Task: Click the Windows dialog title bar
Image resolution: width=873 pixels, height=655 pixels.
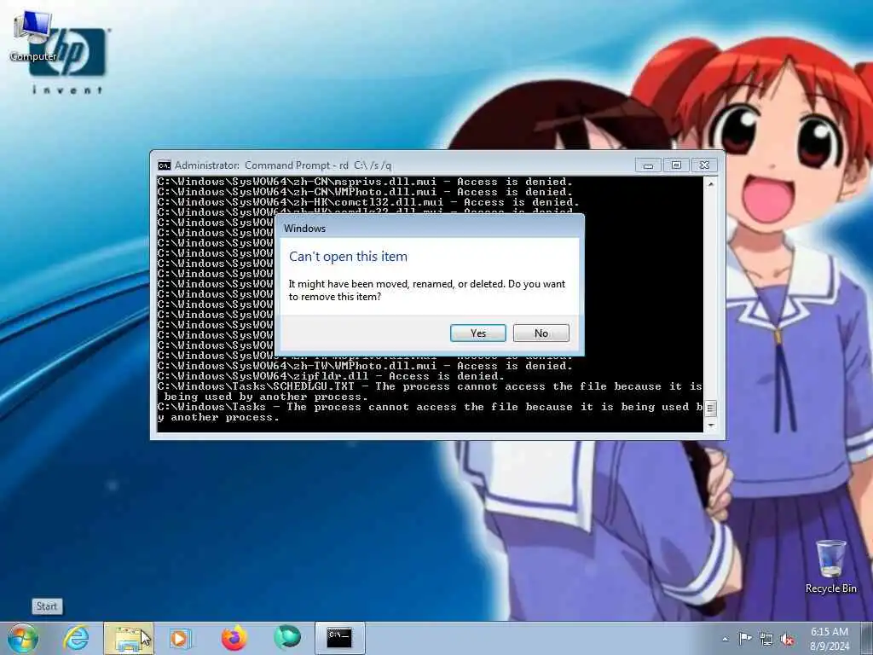Action: coord(430,228)
